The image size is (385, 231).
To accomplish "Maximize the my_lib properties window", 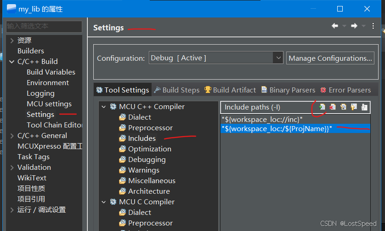I will (340, 9).
